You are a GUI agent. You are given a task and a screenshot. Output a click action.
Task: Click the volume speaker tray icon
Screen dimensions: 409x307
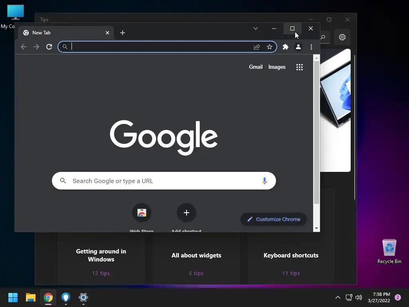tap(359, 297)
